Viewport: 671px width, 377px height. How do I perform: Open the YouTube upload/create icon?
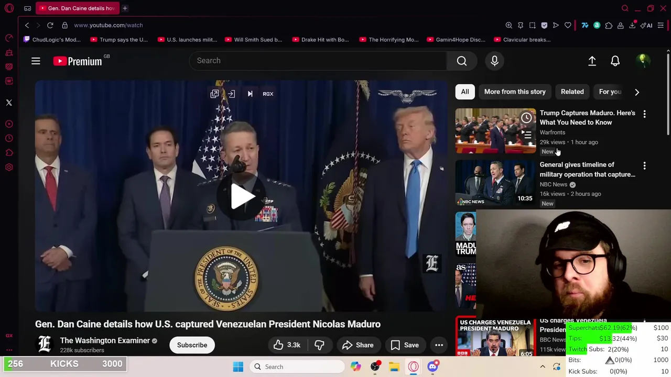point(592,61)
